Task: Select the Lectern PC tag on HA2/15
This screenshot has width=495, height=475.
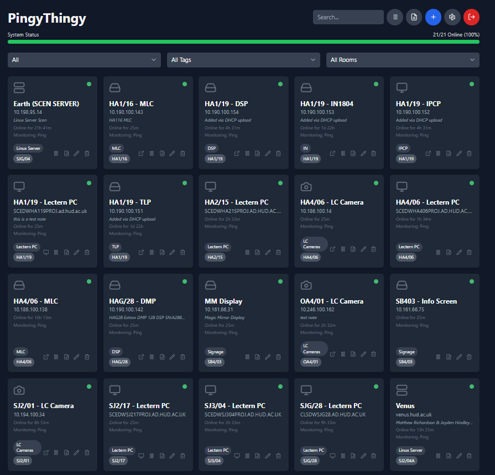Action: (217, 247)
